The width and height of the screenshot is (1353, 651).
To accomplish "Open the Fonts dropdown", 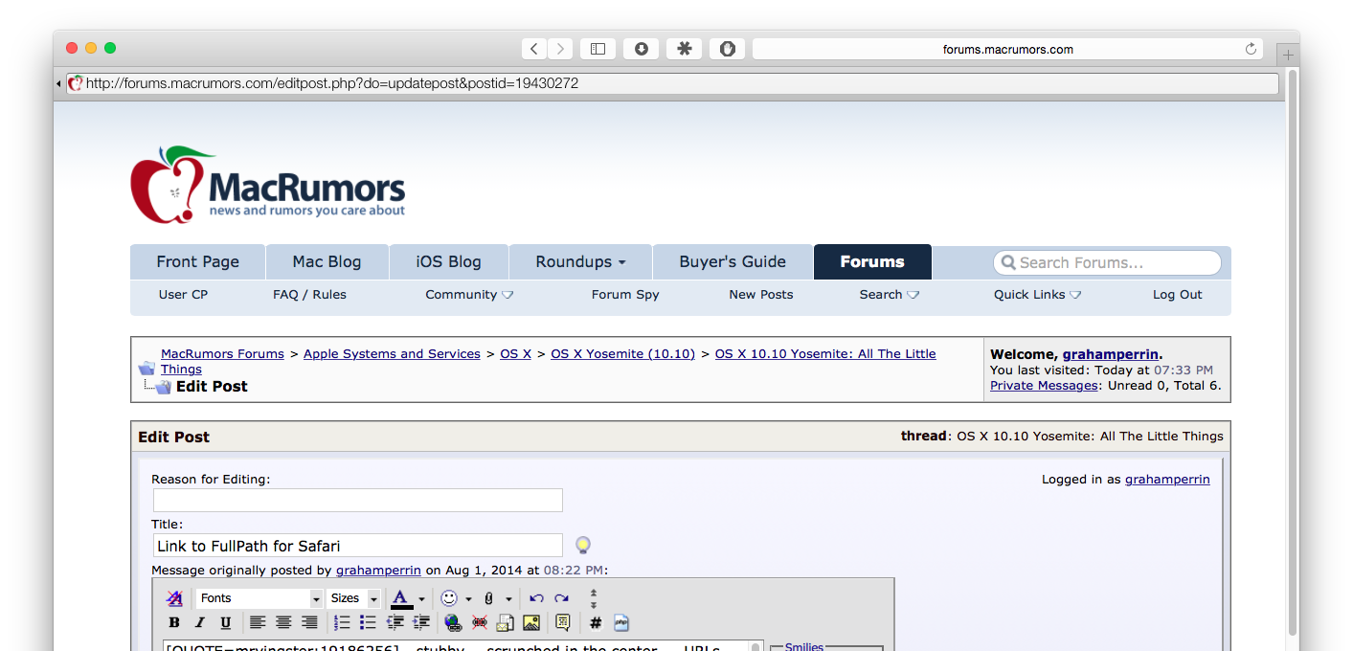I will [x=259, y=598].
